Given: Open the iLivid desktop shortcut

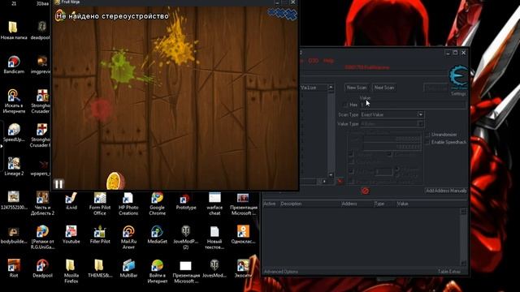Looking at the screenshot, I should pyautogui.click(x=71, y=200).
